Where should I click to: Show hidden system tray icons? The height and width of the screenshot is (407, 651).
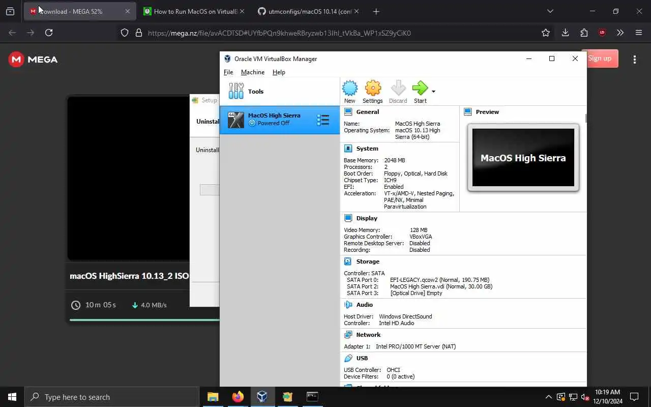548,397
